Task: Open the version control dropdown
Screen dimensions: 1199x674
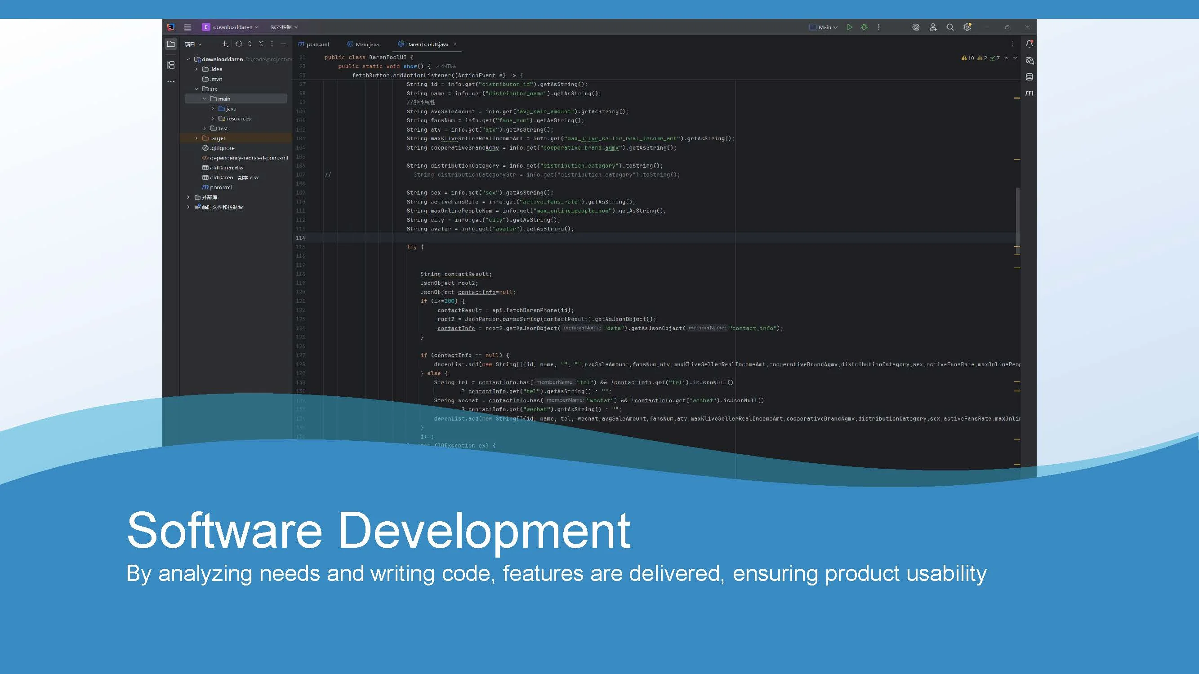Action: pos(284,27)
